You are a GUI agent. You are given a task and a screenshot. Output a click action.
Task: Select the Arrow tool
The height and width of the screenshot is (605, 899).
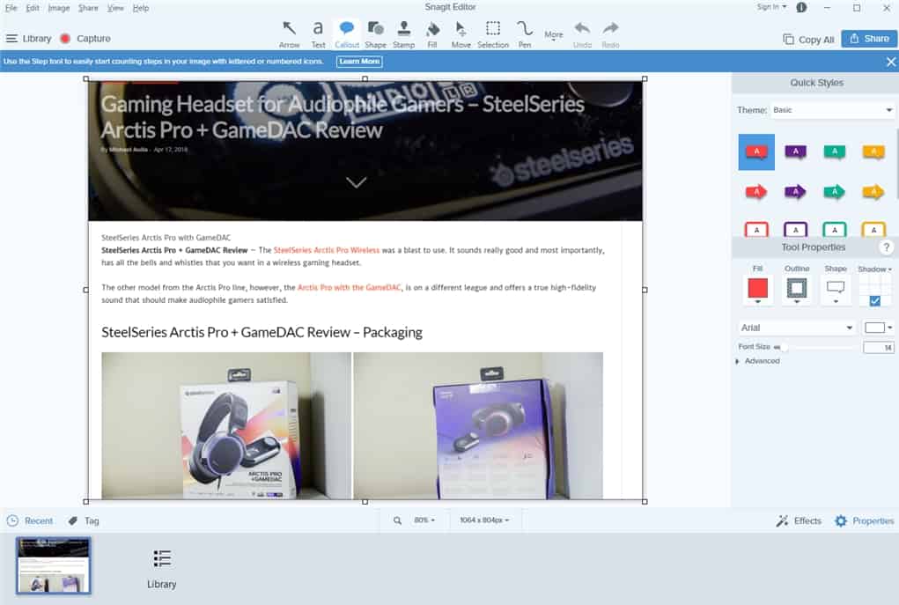(289, 33)
